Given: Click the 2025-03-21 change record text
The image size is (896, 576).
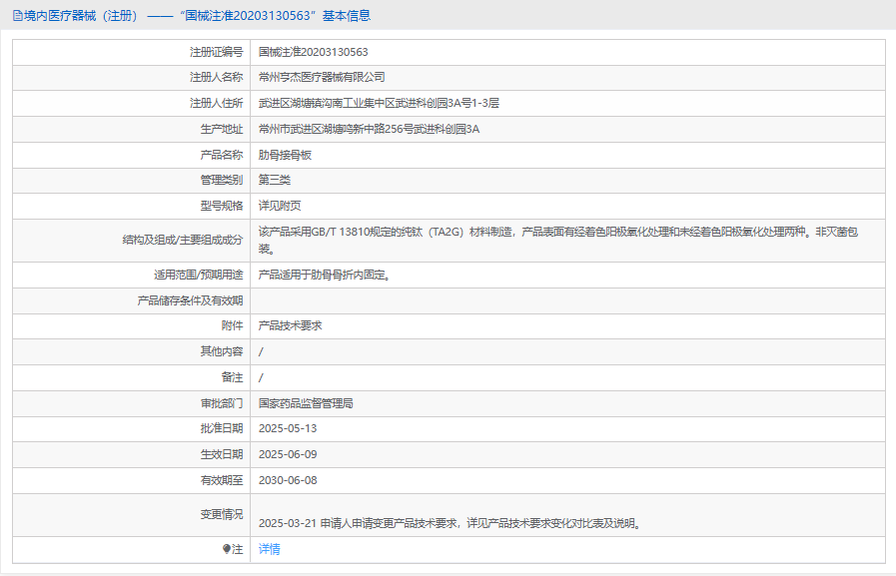Looking at the screenshot, I should pos(450,523).
